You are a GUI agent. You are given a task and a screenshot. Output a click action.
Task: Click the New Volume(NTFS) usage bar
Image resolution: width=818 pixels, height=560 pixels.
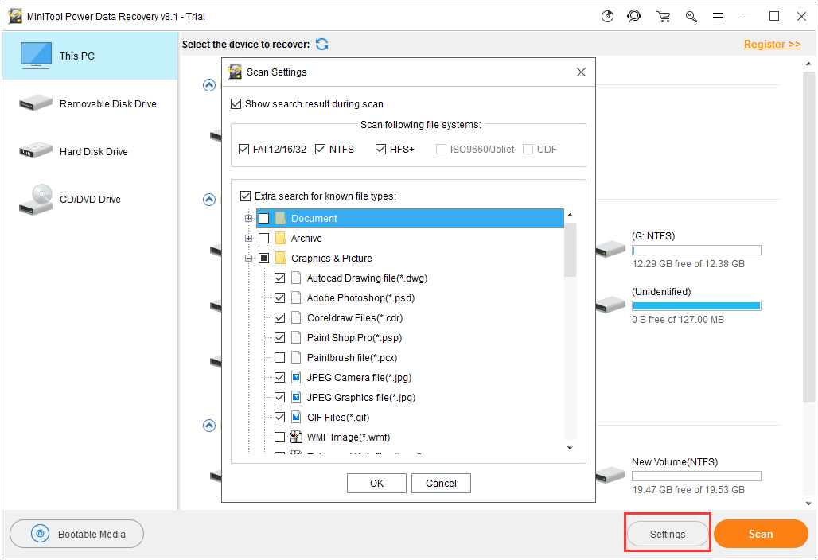click(x=696, y=476)
